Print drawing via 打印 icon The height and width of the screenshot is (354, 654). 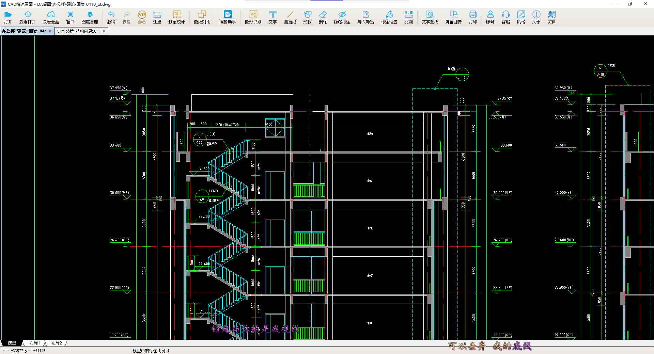coord(473,17)
